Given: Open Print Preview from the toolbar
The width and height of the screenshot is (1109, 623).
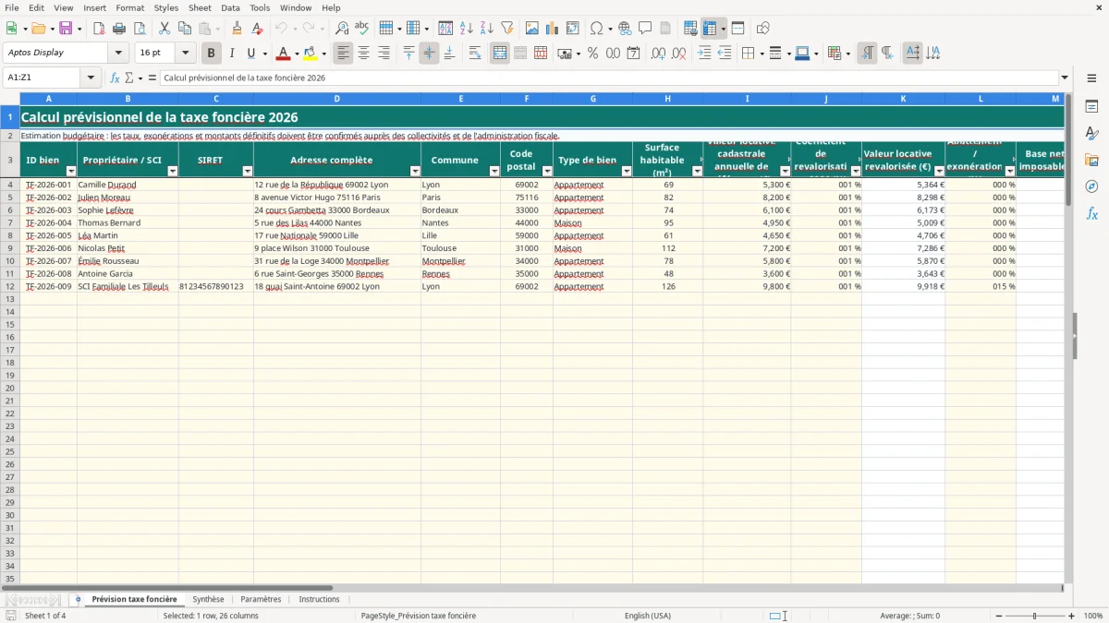Looking at the screenshot, I should [x=140, y=29].
